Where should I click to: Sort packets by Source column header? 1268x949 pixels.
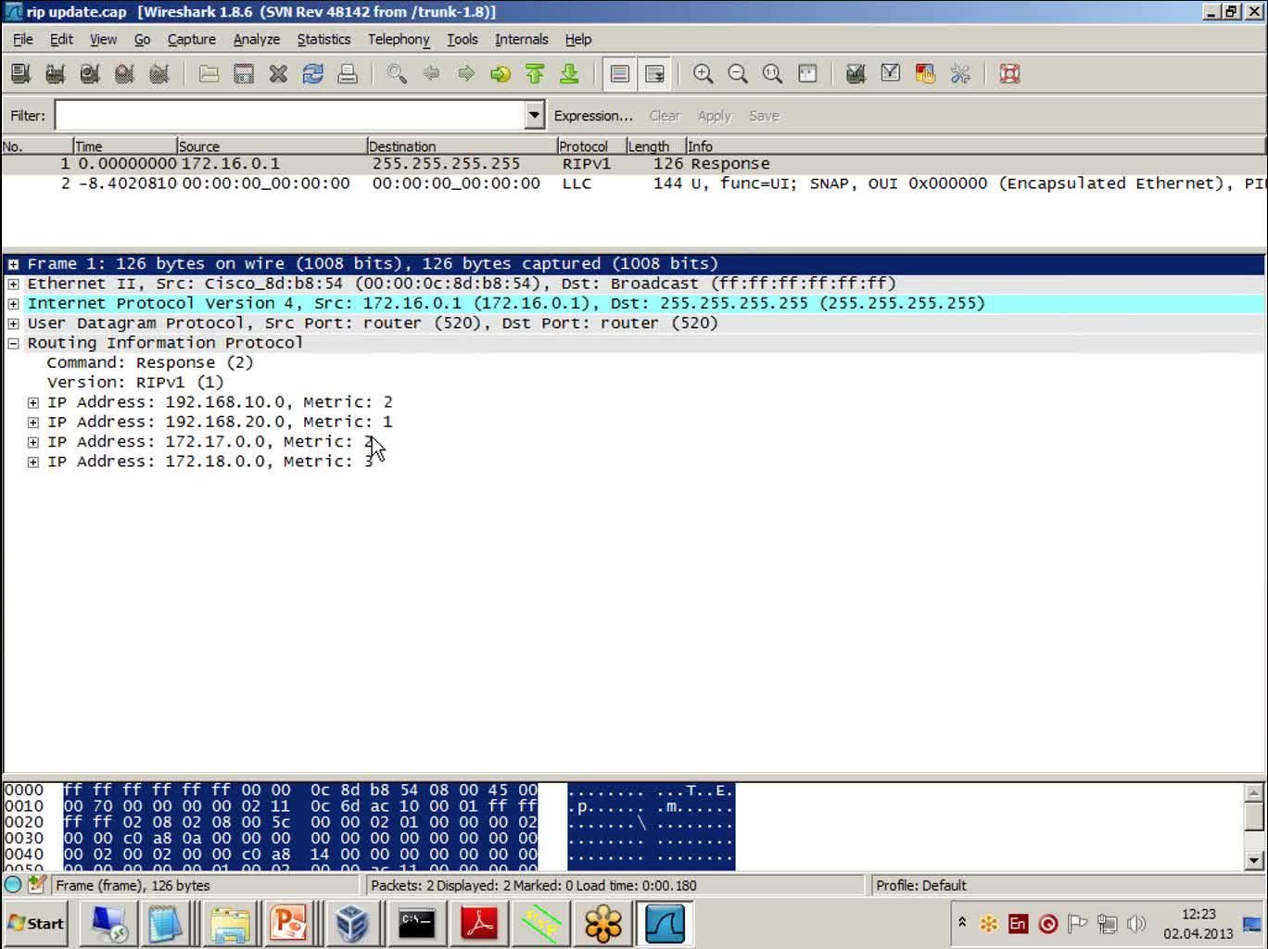[x=272, y=146]
